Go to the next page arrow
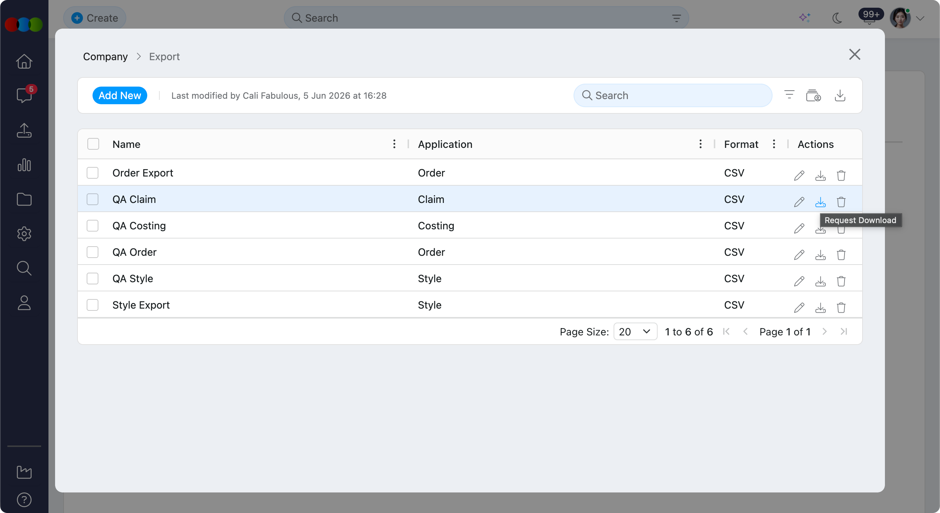The image size is (940, 513). pyautogui.click(x=825, y=331)
